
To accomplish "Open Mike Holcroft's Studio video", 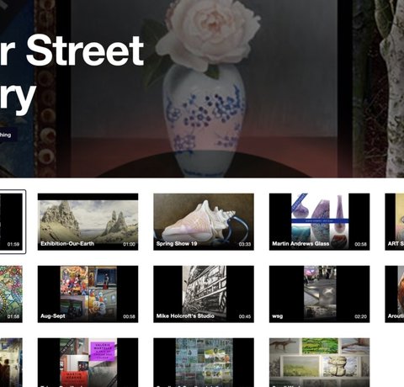I will (204, 294).
